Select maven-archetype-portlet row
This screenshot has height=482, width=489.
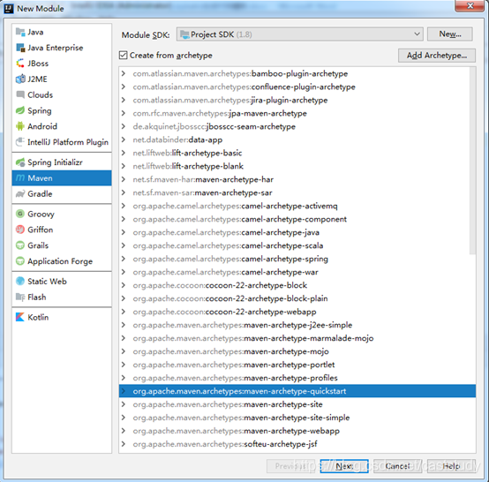pyautogui.click(x=297, y=365)
